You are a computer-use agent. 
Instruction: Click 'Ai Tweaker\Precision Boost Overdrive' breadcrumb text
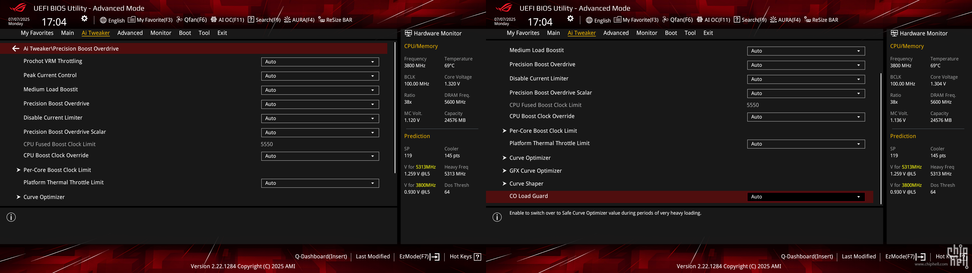point(71,49)
